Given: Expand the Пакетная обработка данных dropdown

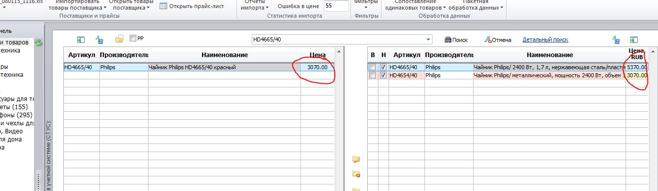Looking at the screenshot, I should click(x=476, y=5).
